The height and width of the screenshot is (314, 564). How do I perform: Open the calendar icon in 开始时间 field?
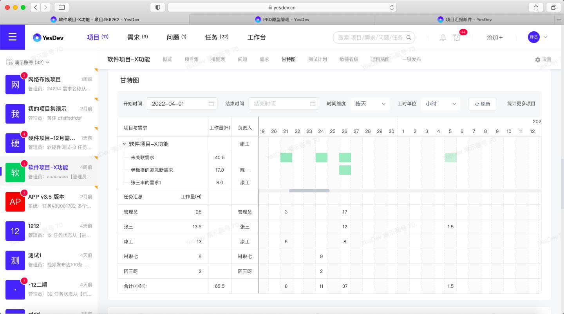coord(211,104)
